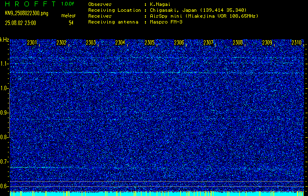Click the 1.1 frequency axis label
Screen dimensions: 308x196
pos(4,64)
